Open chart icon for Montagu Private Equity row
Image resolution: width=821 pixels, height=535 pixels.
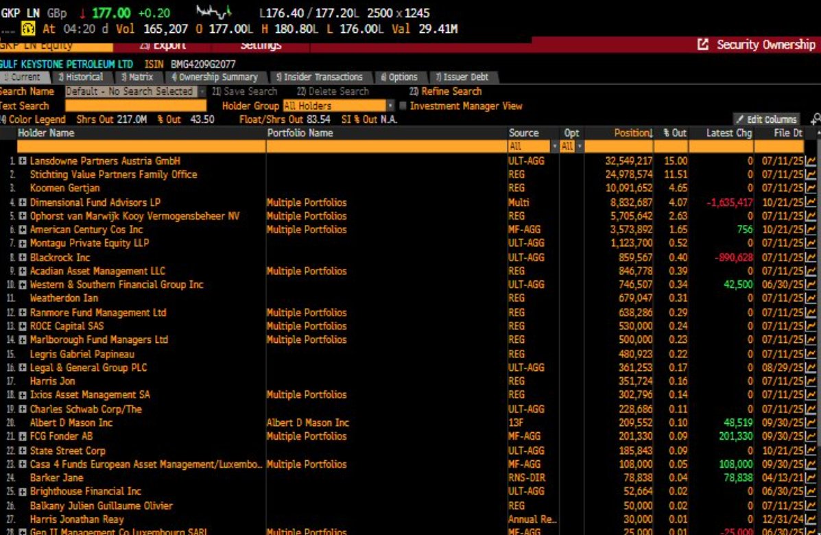tap(811, 243)
